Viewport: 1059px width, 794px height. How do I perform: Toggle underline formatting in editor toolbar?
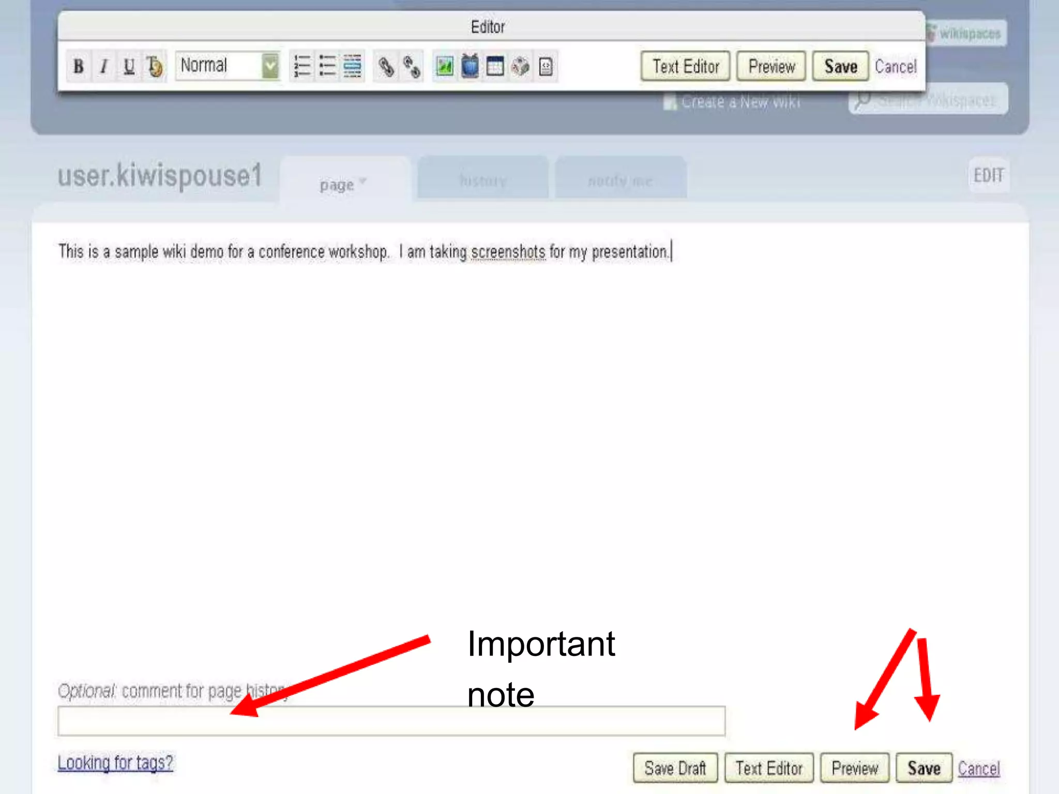click(129, 66)
